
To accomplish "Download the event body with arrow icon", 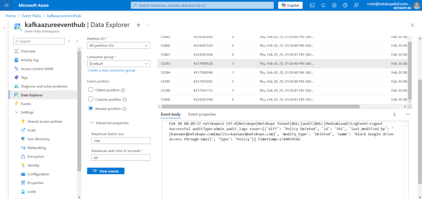I will [x=394, y=114].
